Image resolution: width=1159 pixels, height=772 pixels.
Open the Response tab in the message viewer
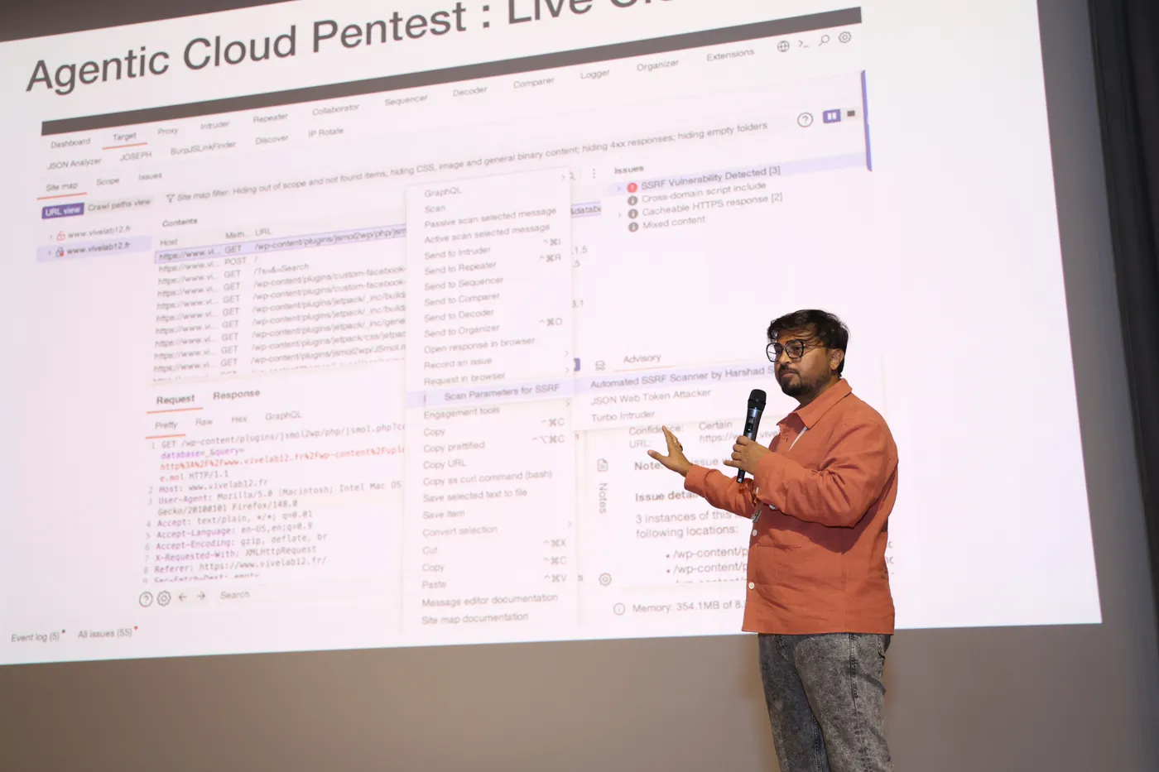click(x=236, y=395)
